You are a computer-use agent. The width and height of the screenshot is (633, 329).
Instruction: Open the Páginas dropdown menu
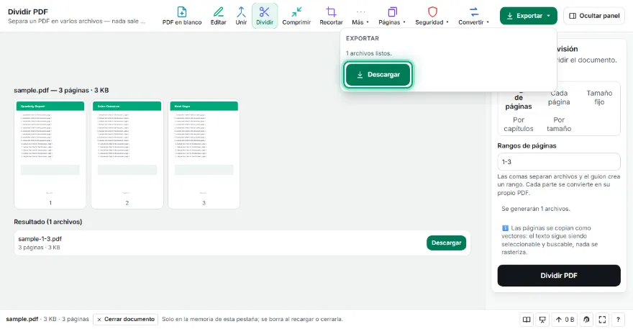391,16
